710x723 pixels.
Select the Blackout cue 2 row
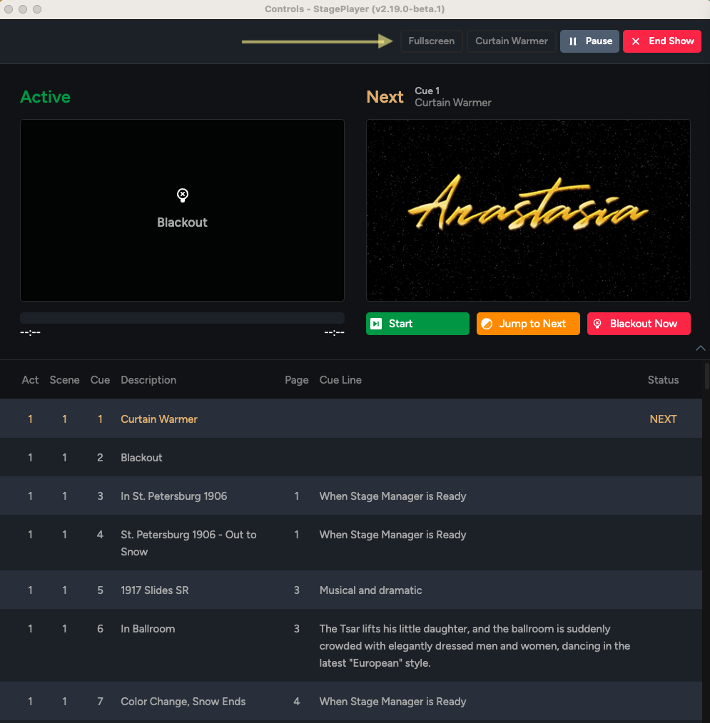tap(351, 458)
